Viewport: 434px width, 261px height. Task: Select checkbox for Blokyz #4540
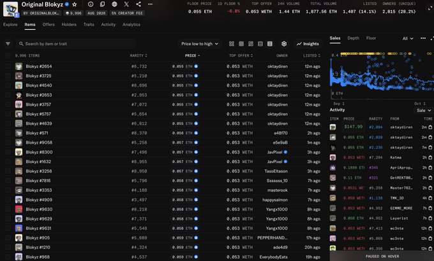8,85
